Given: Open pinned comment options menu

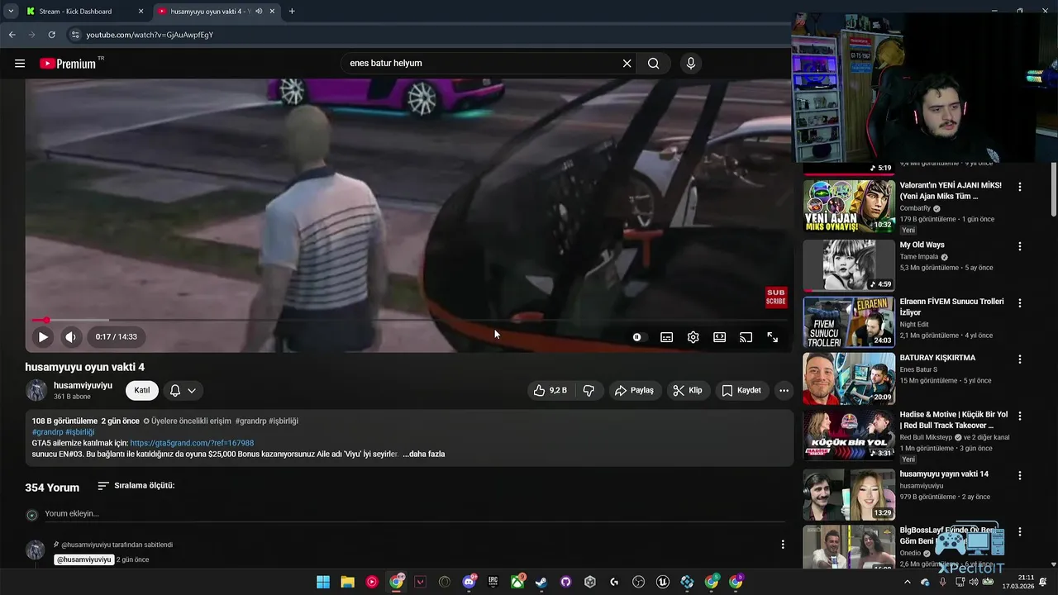Looking at the screenshot, I should 783,545.
